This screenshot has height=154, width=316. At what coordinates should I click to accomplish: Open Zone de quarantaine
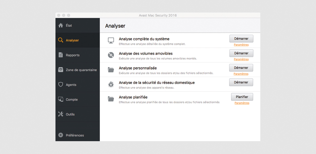pos(77,70)
